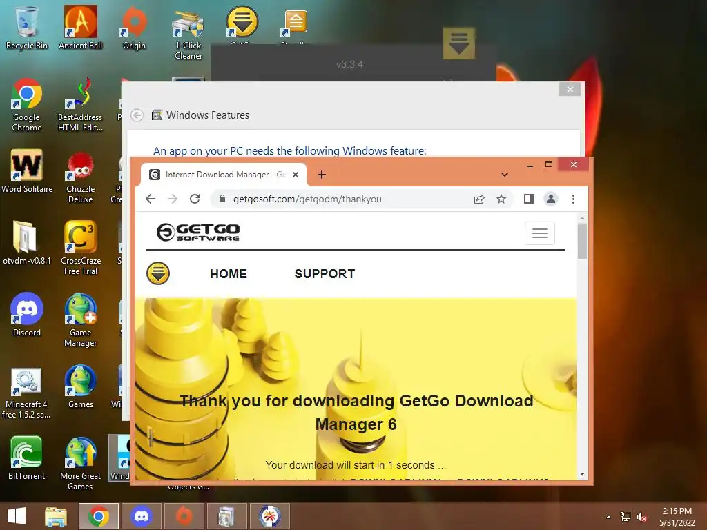The height and width of the screenshot is (530, 707).
Task: View site security lock info
Action: [x=222, y=199]
